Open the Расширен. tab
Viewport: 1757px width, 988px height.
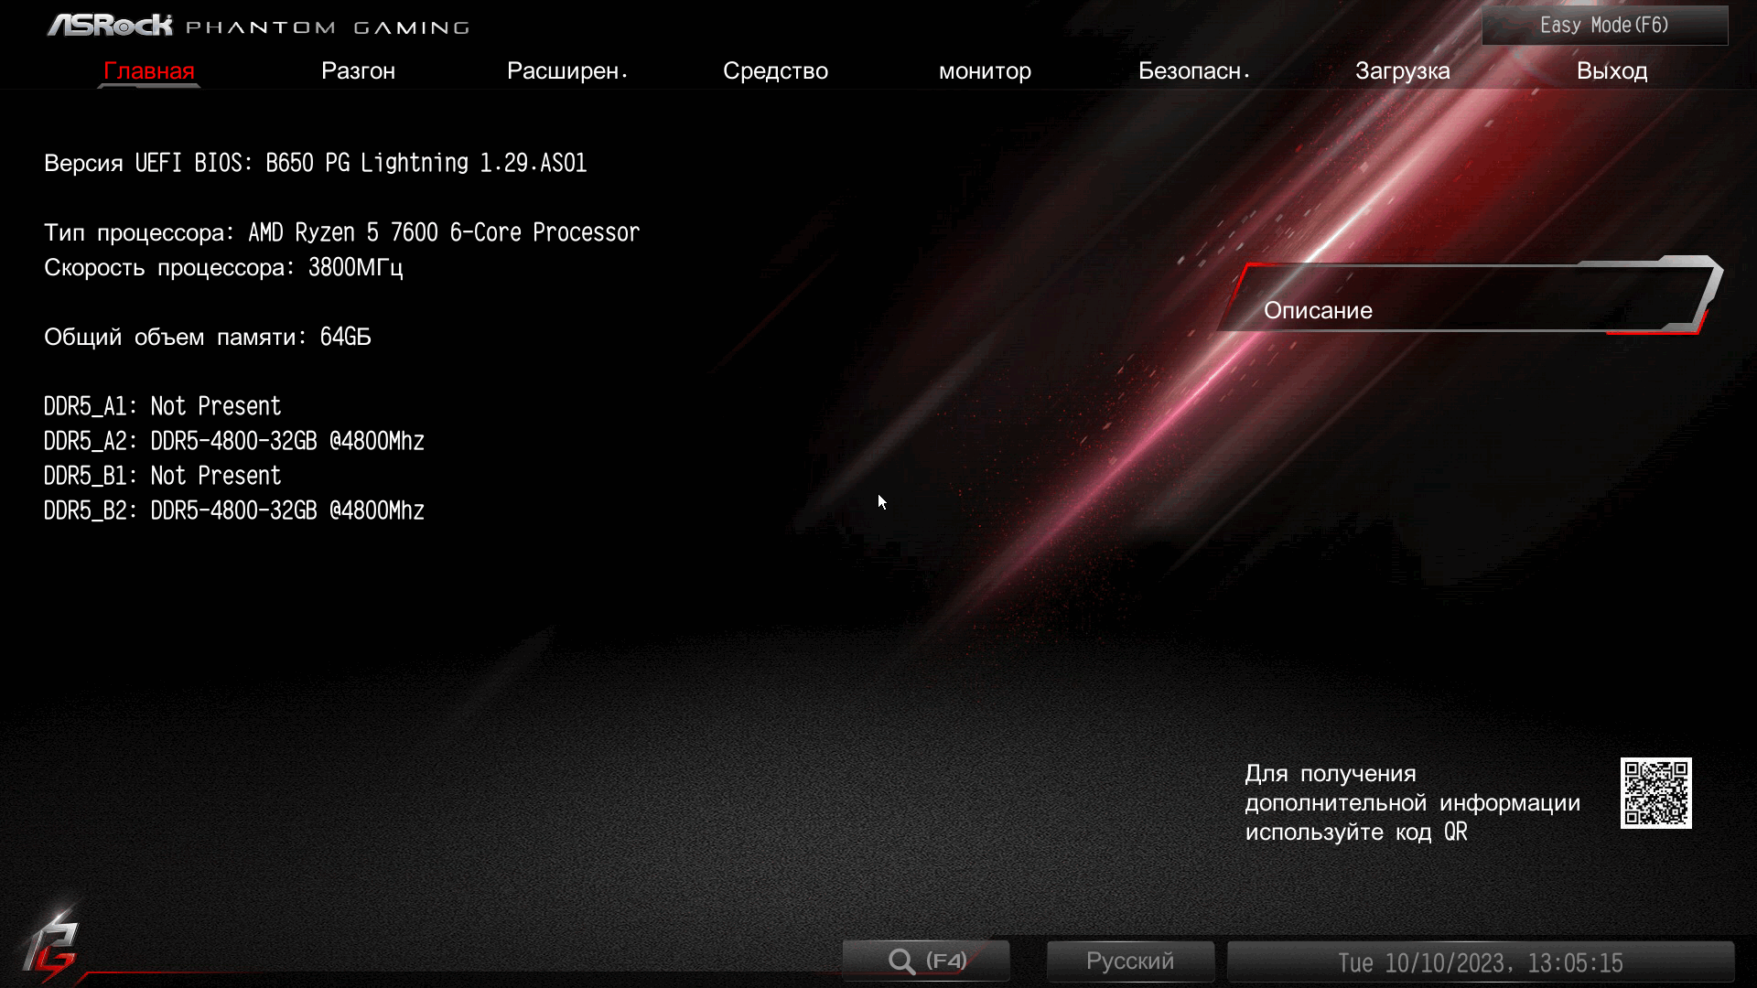tap(567, 70)
